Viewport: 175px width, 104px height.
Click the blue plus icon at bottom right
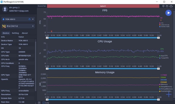(x=169, y=94)
